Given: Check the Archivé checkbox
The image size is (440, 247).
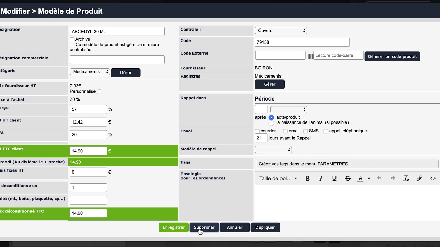Looking at the screenshot, I should 72,39.
